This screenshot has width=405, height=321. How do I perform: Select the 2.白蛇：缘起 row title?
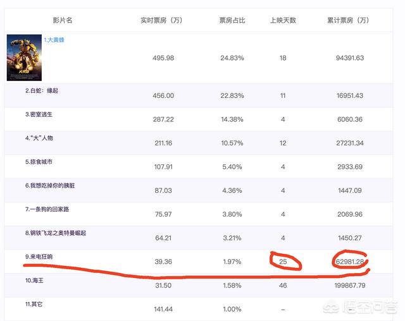click(x=42, y=91)
